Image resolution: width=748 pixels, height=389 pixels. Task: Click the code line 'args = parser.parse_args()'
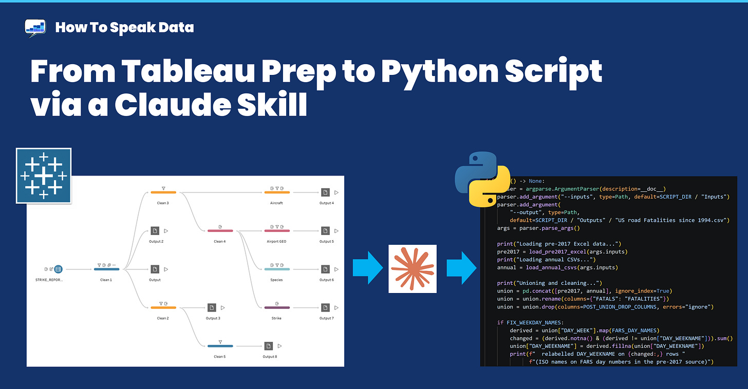(x=538, y=228)
